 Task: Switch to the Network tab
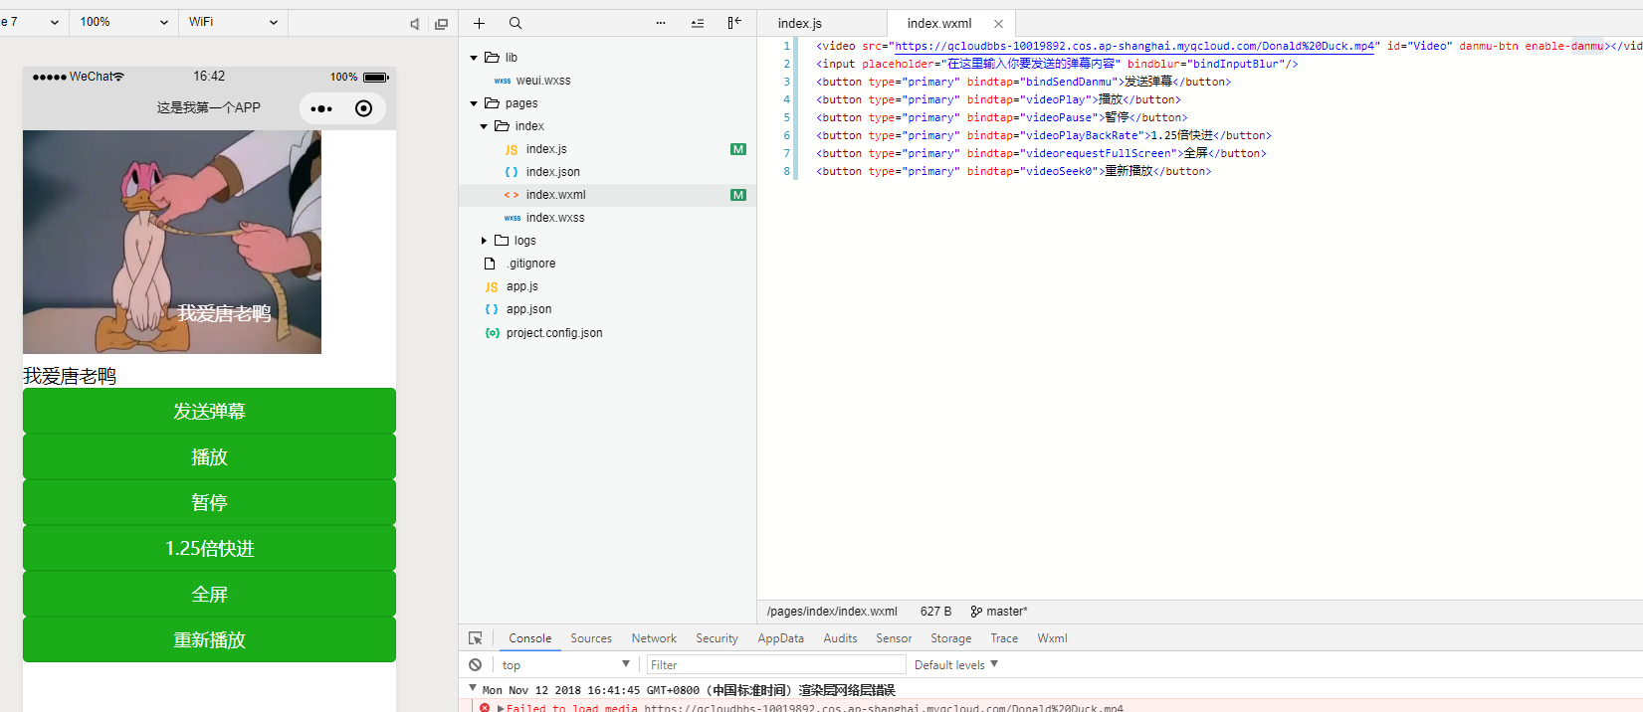[654, 638]
